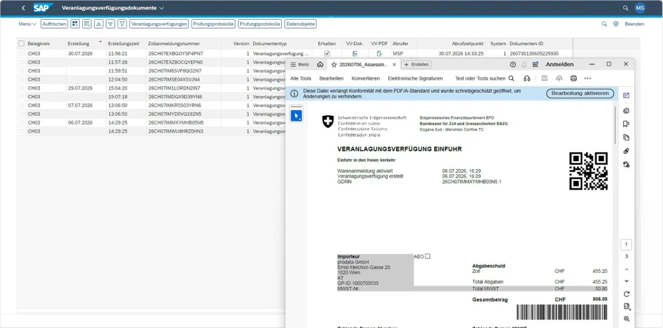Open the pages panel in Acrobat sidebar

coord(627,137)
